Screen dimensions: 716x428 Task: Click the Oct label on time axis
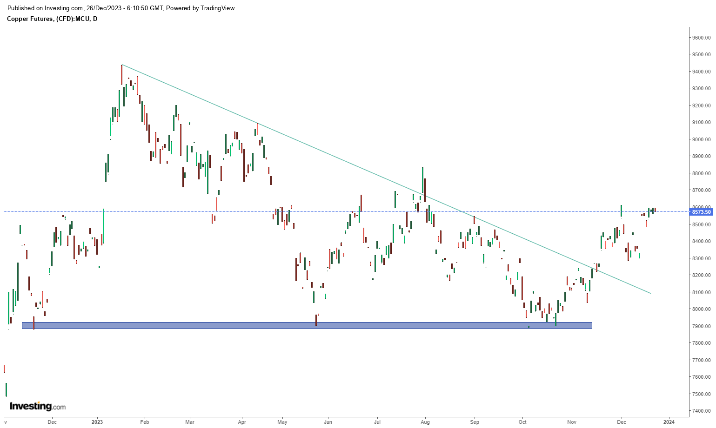click(x=522, y=422)
